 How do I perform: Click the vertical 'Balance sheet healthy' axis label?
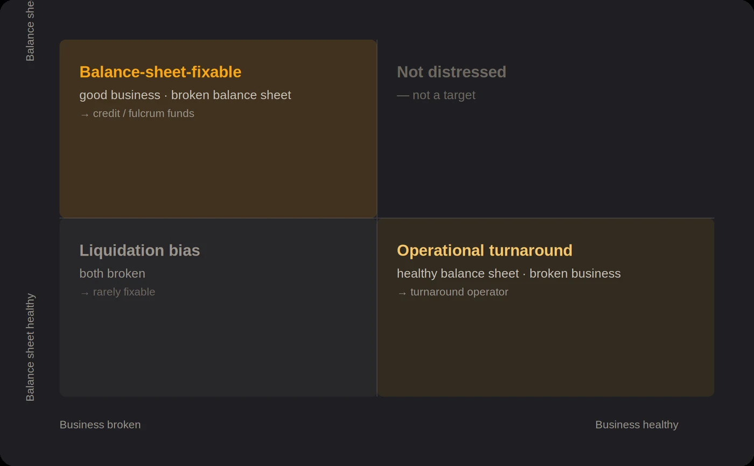30,347
